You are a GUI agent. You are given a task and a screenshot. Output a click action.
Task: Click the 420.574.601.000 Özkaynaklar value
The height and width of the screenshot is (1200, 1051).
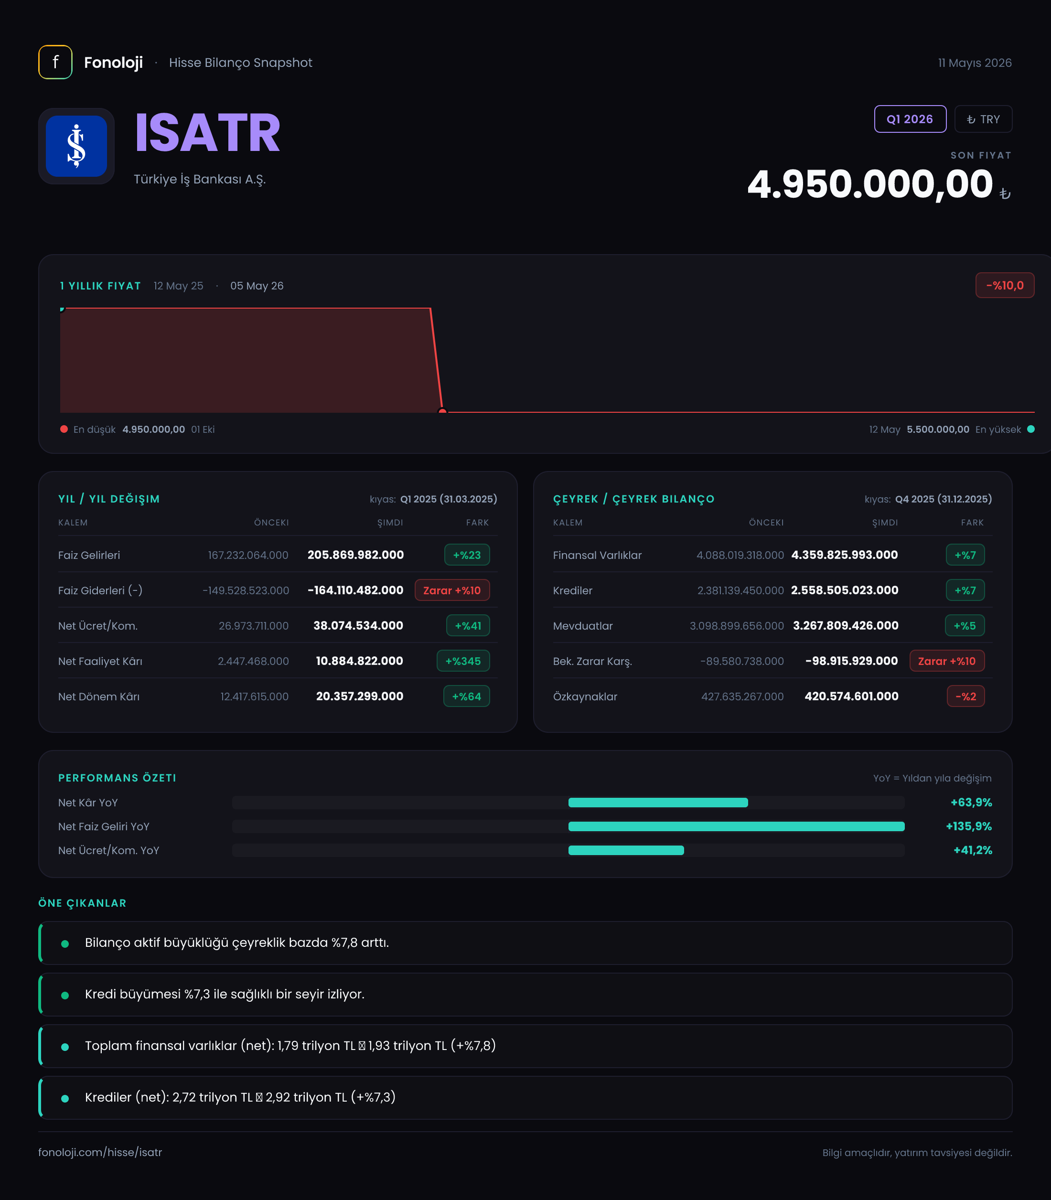click(852, 696)
